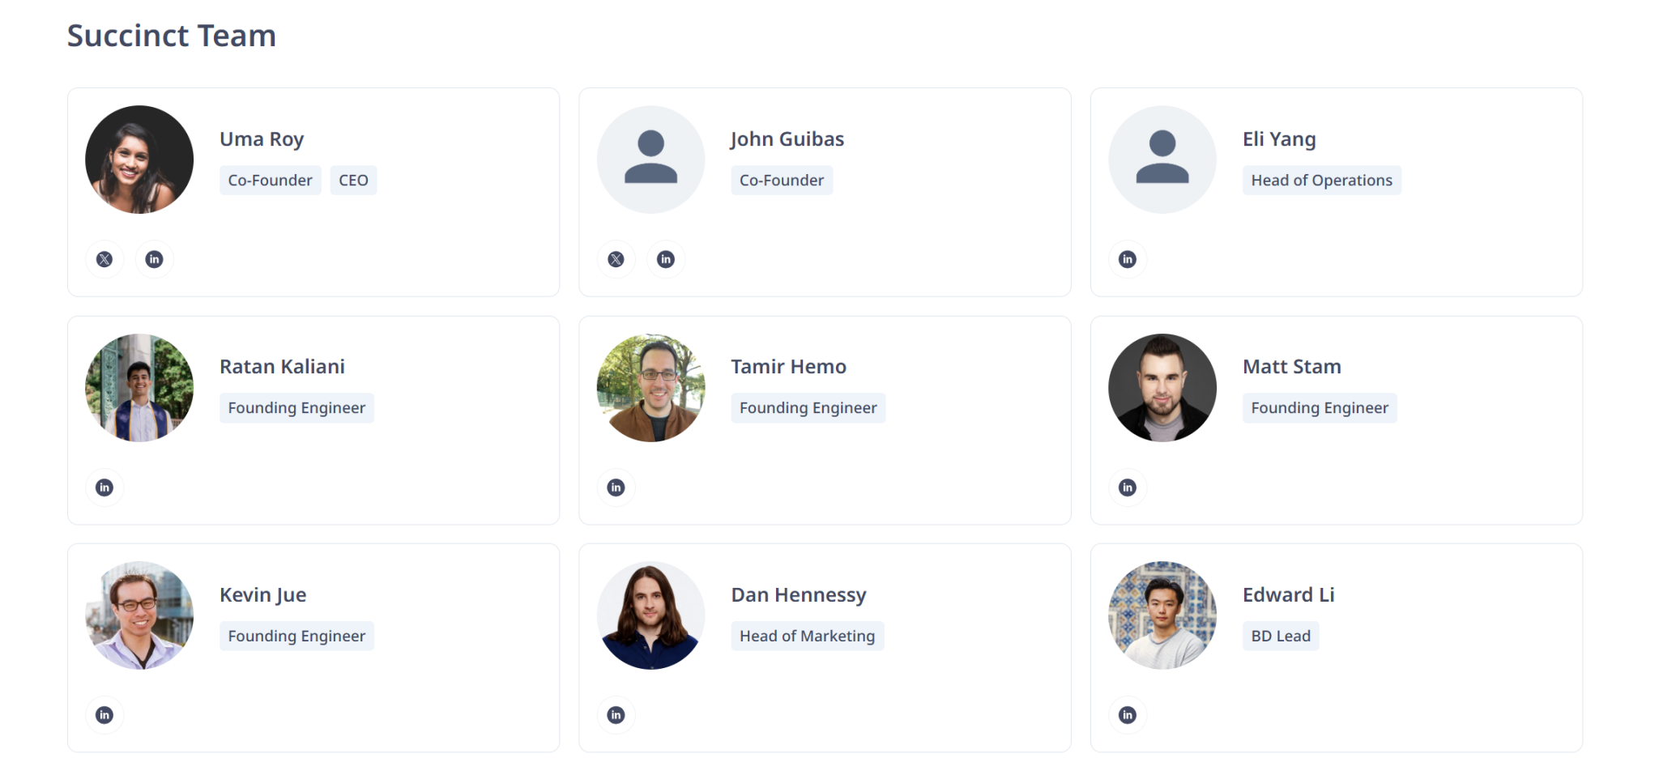The image size is (1659, 775).
Task: Click Edward Li's profile photo
Action: [1162, 615]
